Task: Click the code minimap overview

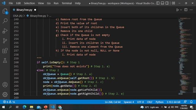Action: [185, 56]
